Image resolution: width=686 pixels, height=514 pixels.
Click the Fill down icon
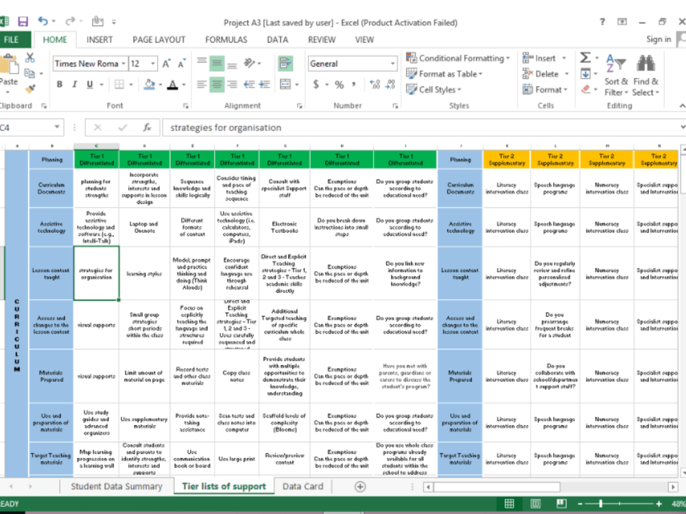pos(585,74)
